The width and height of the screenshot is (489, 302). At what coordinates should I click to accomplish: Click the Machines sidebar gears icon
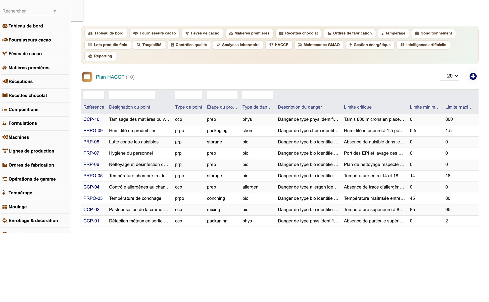tap(5, 137)
